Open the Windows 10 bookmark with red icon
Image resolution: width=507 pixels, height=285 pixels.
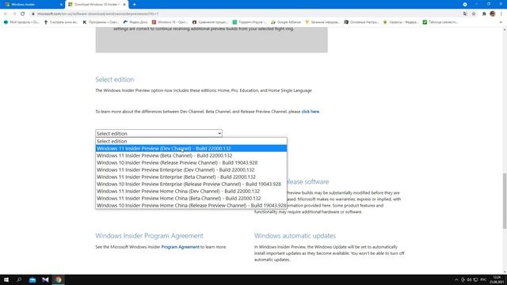[x=170, y=22]
